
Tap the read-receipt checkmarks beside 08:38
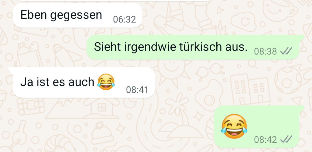[286, 52]
